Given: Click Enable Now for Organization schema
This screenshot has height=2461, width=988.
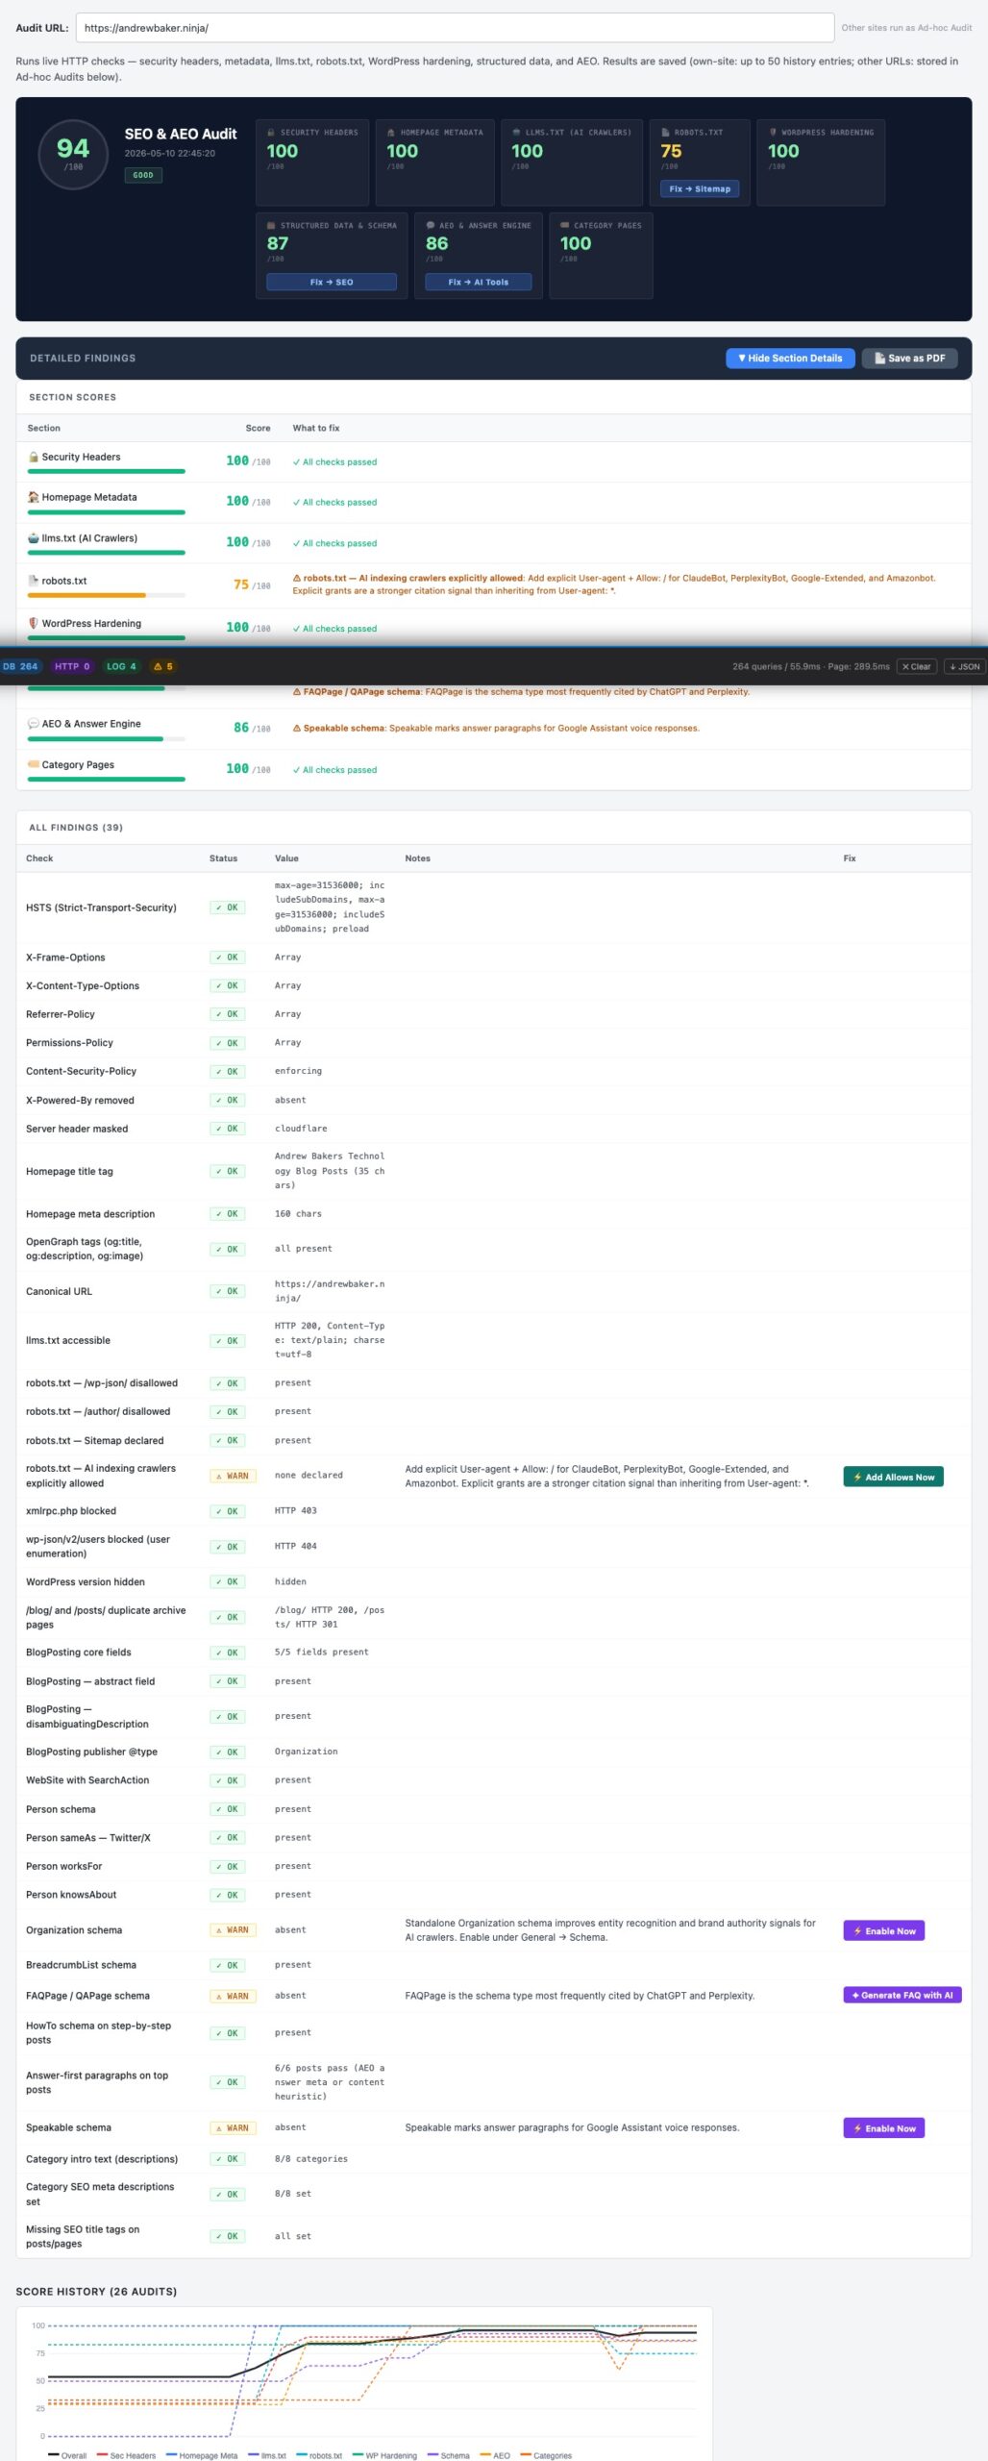Looking at the screenshot, I should pyautogui.click(x=883, y=1931).
